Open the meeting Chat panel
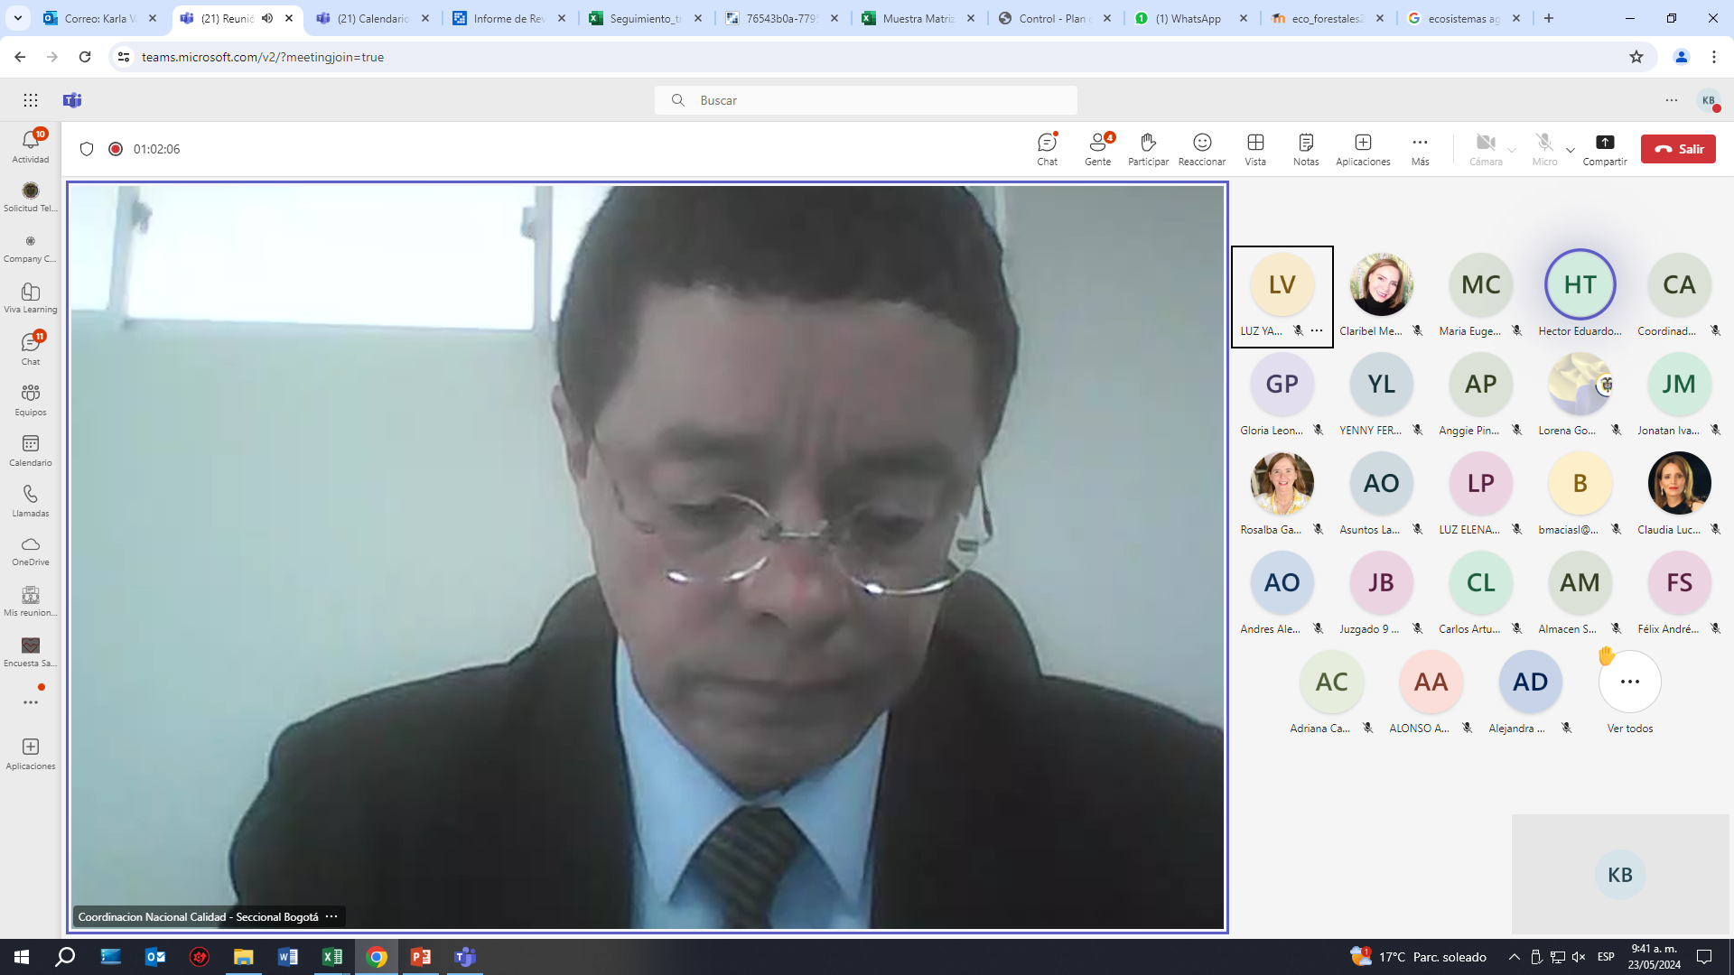Image resolution: width=1734 pixels, height=975 pixels. click(1047, 149)
